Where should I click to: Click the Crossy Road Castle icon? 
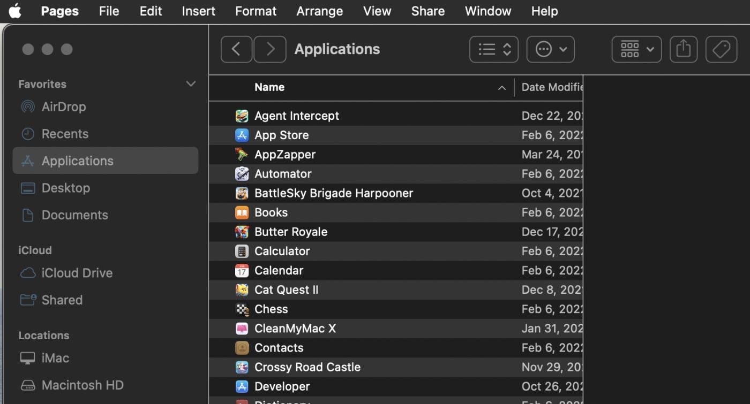(242, 367)
